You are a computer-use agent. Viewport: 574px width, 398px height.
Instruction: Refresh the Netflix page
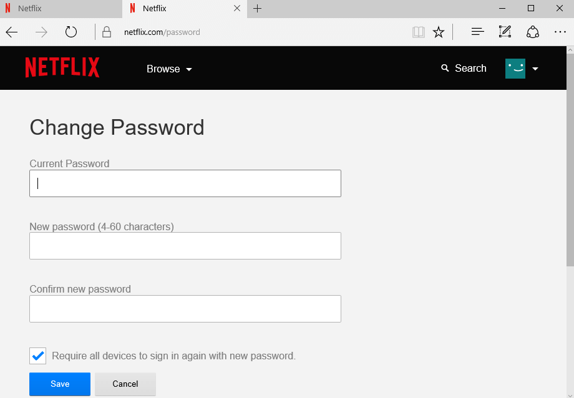71,32
